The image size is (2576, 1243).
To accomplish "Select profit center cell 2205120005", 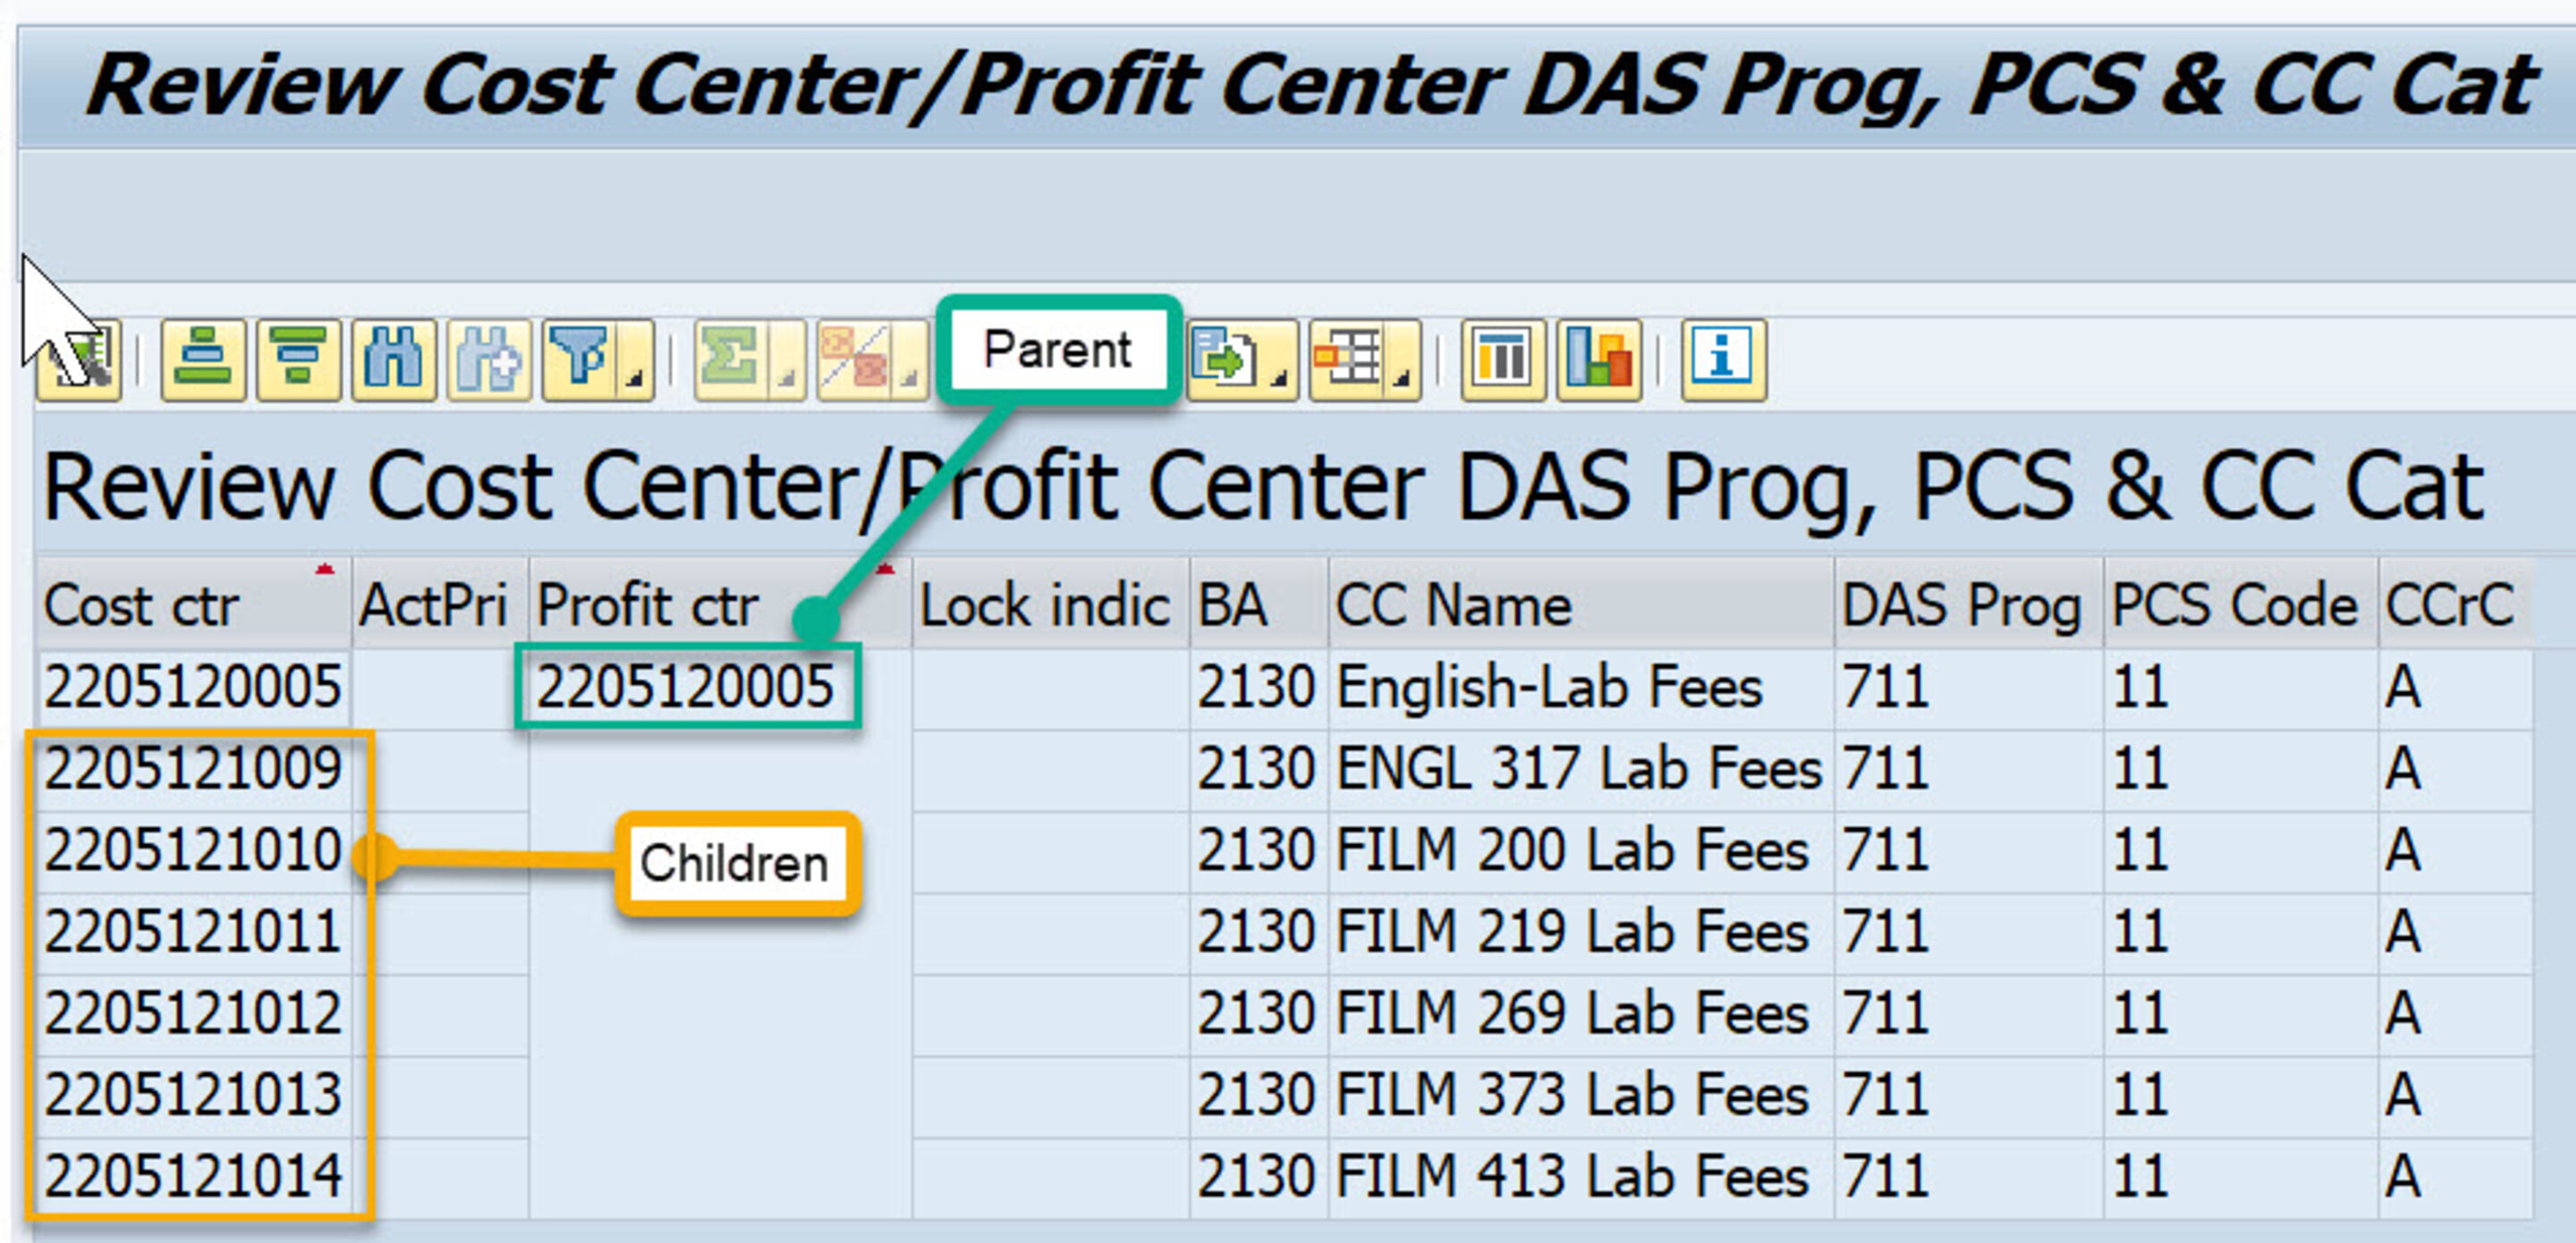I will click(x=687, y=685).
